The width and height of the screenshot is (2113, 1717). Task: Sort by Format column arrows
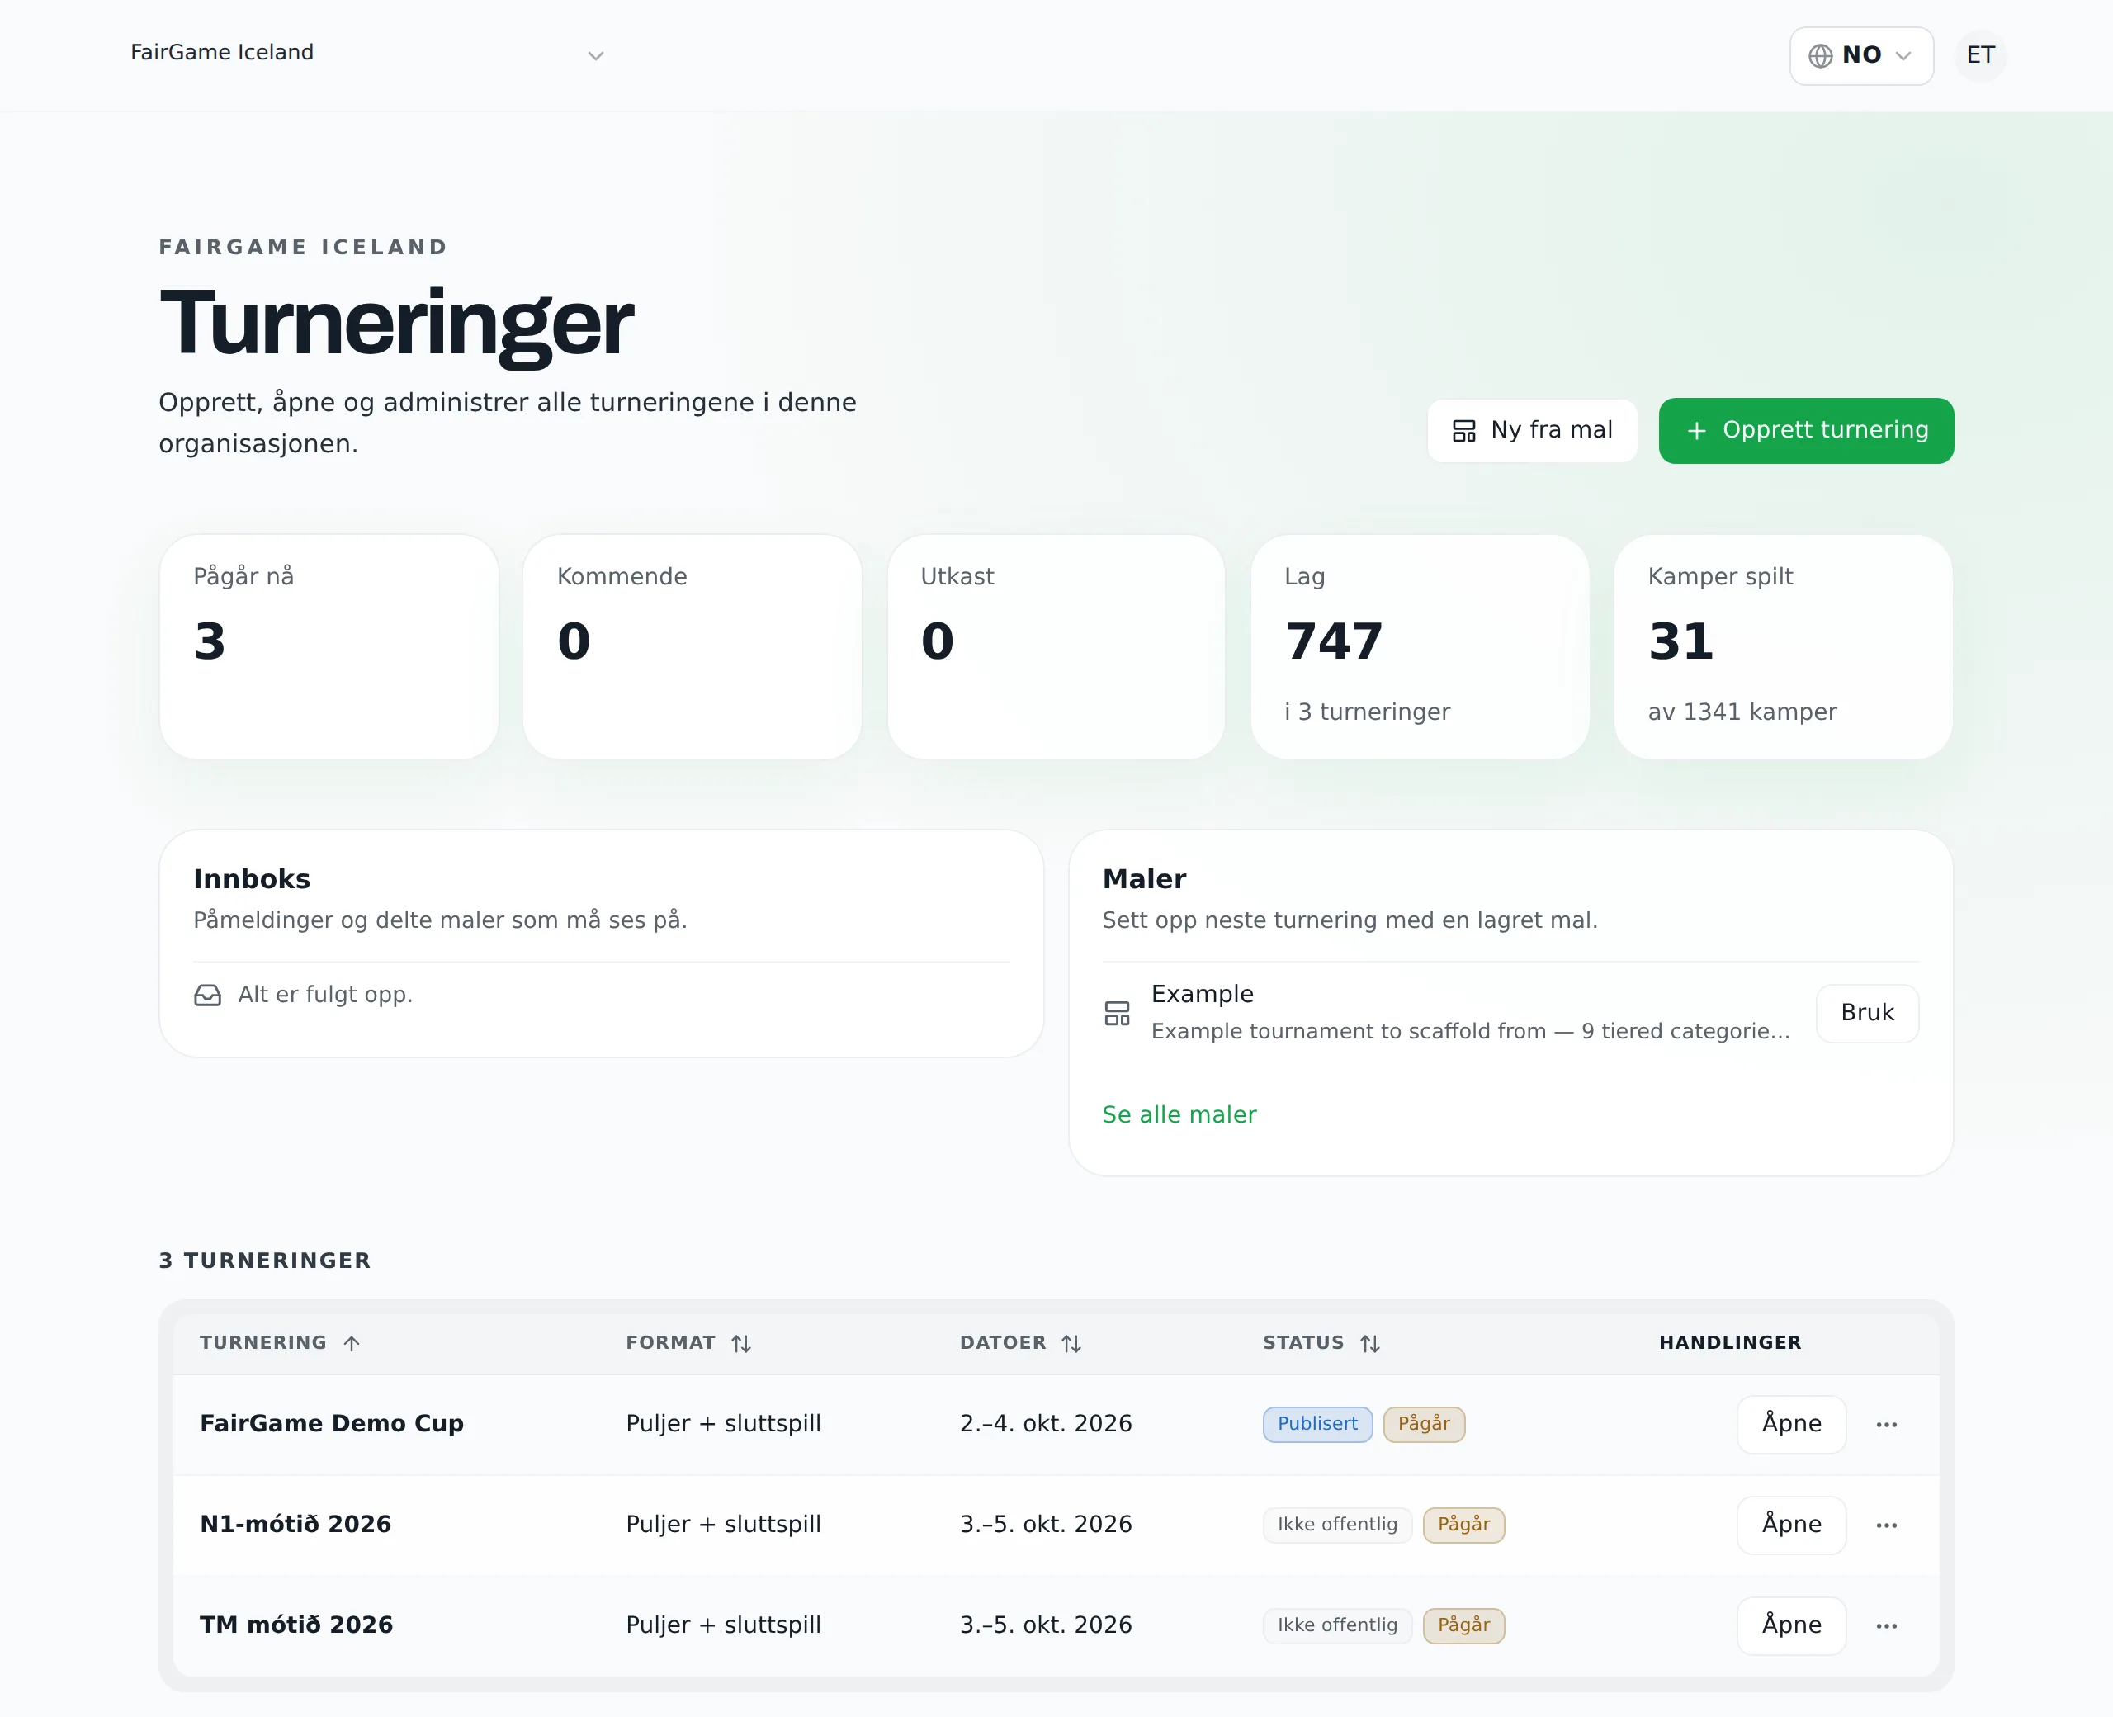[741, 1343]
